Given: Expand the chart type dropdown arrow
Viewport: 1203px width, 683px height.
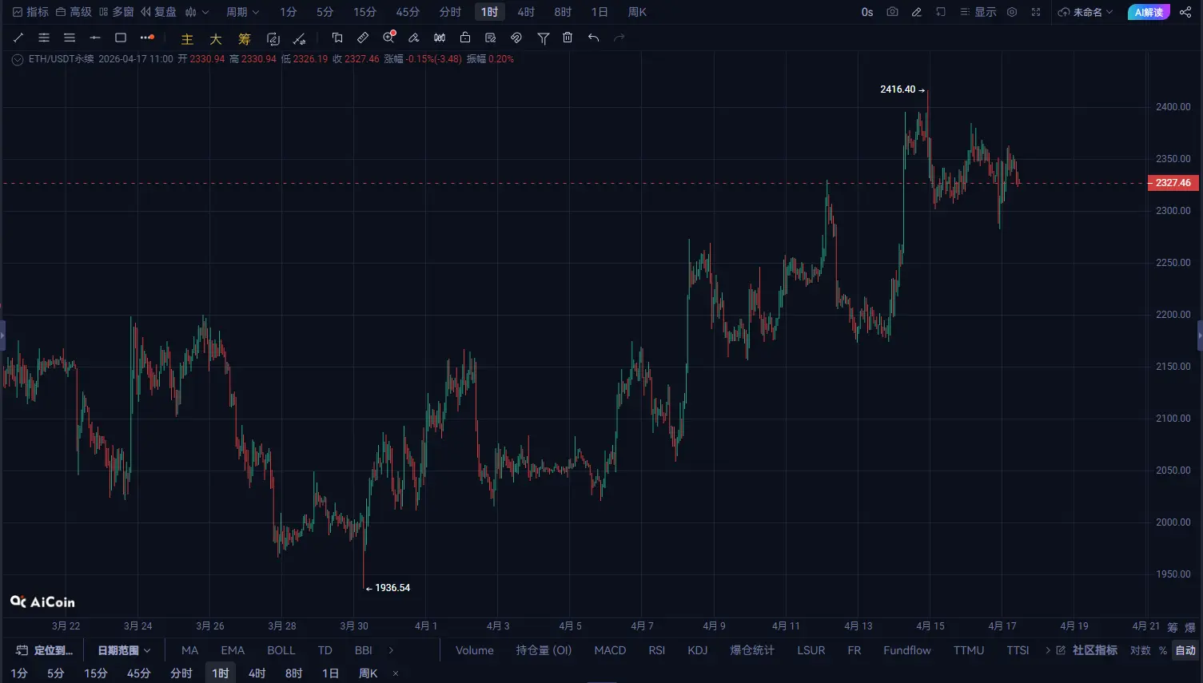Looking at the screenshot, I should click(x=205, y=12).
